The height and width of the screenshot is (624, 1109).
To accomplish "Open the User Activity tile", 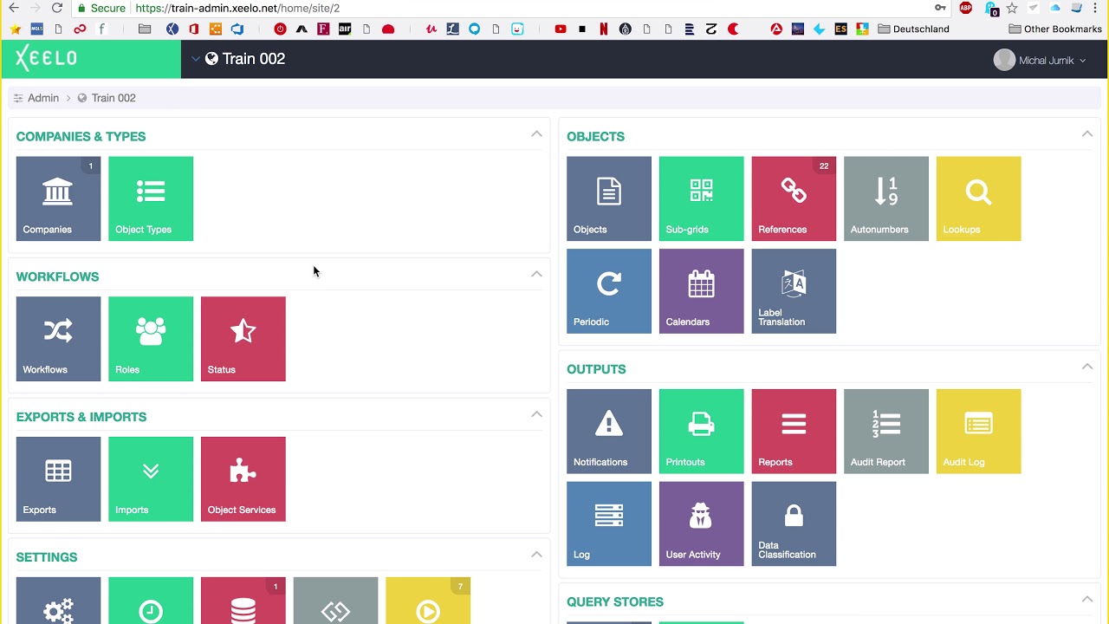I will pos(701,524).
